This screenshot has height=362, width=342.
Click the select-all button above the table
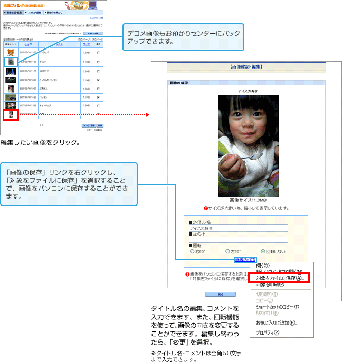(x=93, y=34)
